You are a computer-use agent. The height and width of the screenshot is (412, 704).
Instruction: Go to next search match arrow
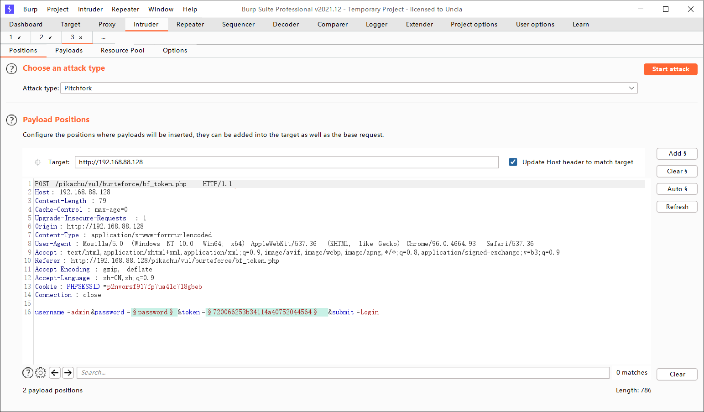click(x=68, y=373)
